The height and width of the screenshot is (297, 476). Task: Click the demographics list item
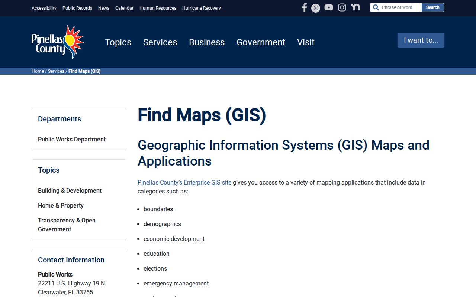point(162,224)
